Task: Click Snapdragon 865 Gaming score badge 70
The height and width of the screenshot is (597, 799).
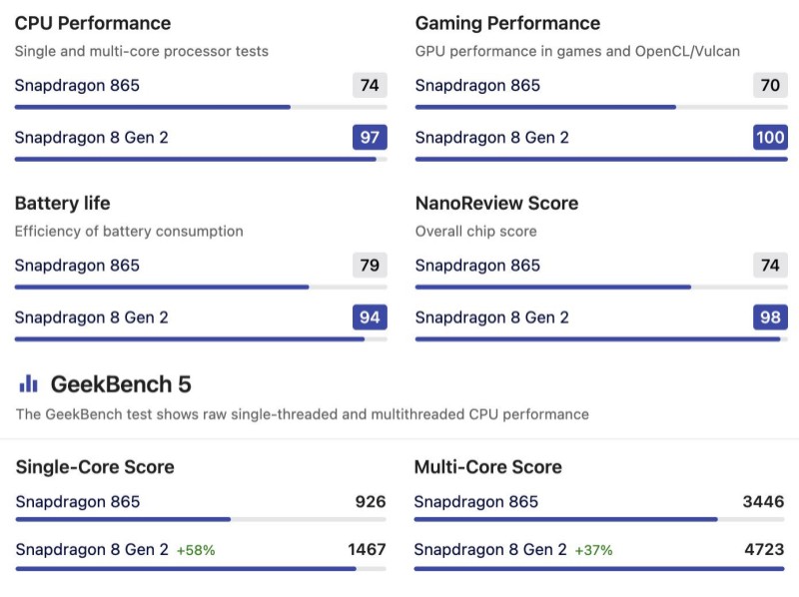Action: 770,85
